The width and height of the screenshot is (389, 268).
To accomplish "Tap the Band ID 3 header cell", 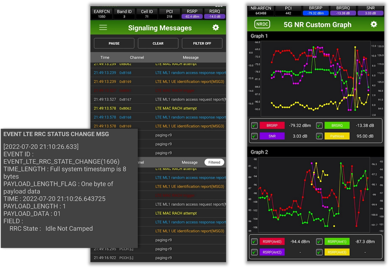I will pyautogui.click(x=124, y=14).
